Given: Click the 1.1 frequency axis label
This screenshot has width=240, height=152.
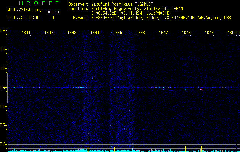Looking at the screenshot, I should click(3, 49).
